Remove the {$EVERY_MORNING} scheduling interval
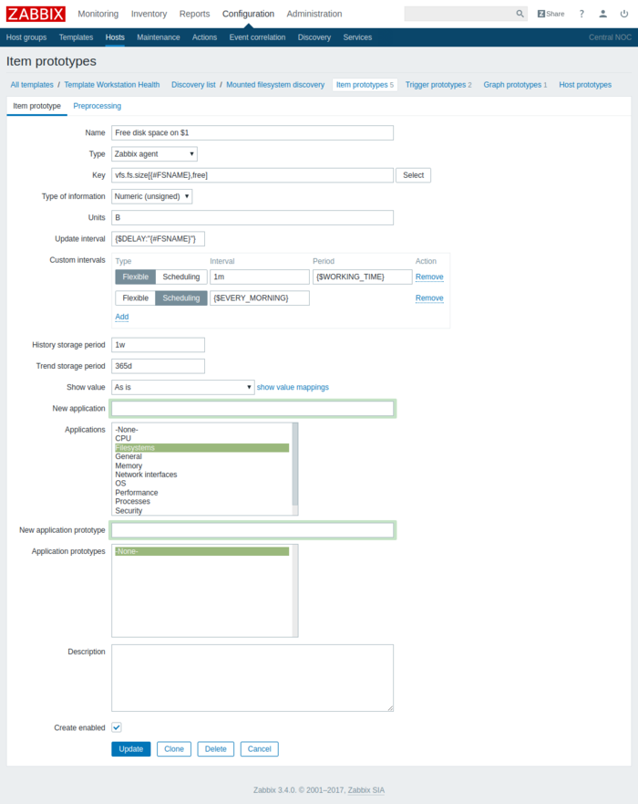Screen dimensions: 638x804 pos(429,298)
